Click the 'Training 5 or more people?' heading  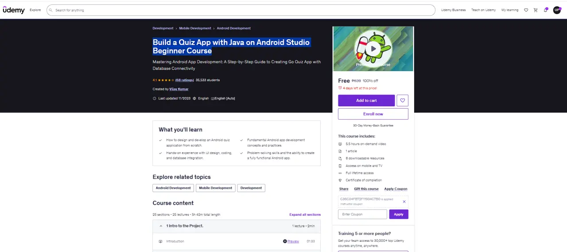coord(365,233)
